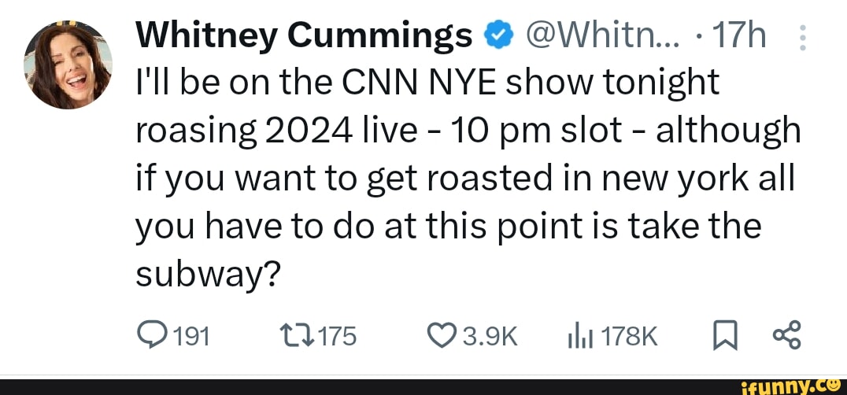Click the Whitney Cummings display name

305,37
